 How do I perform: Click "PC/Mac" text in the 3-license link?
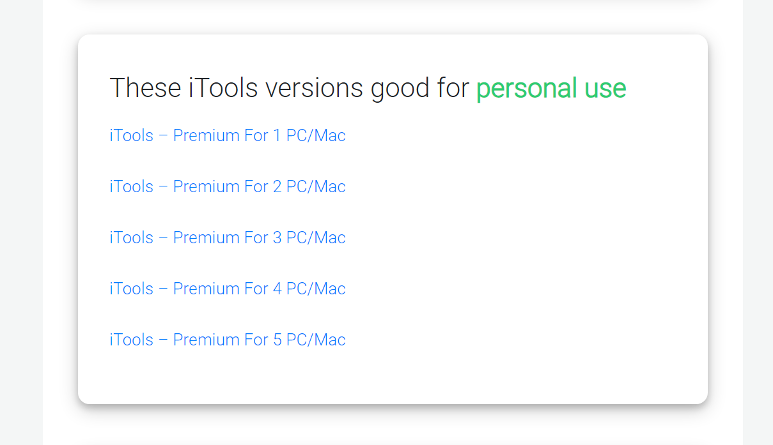pyautogui.click(x=316, y=238)
